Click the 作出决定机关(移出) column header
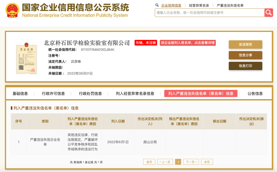The width and height of the screenshot is (277, 172). pyautogui.click(x=252, y=121)
